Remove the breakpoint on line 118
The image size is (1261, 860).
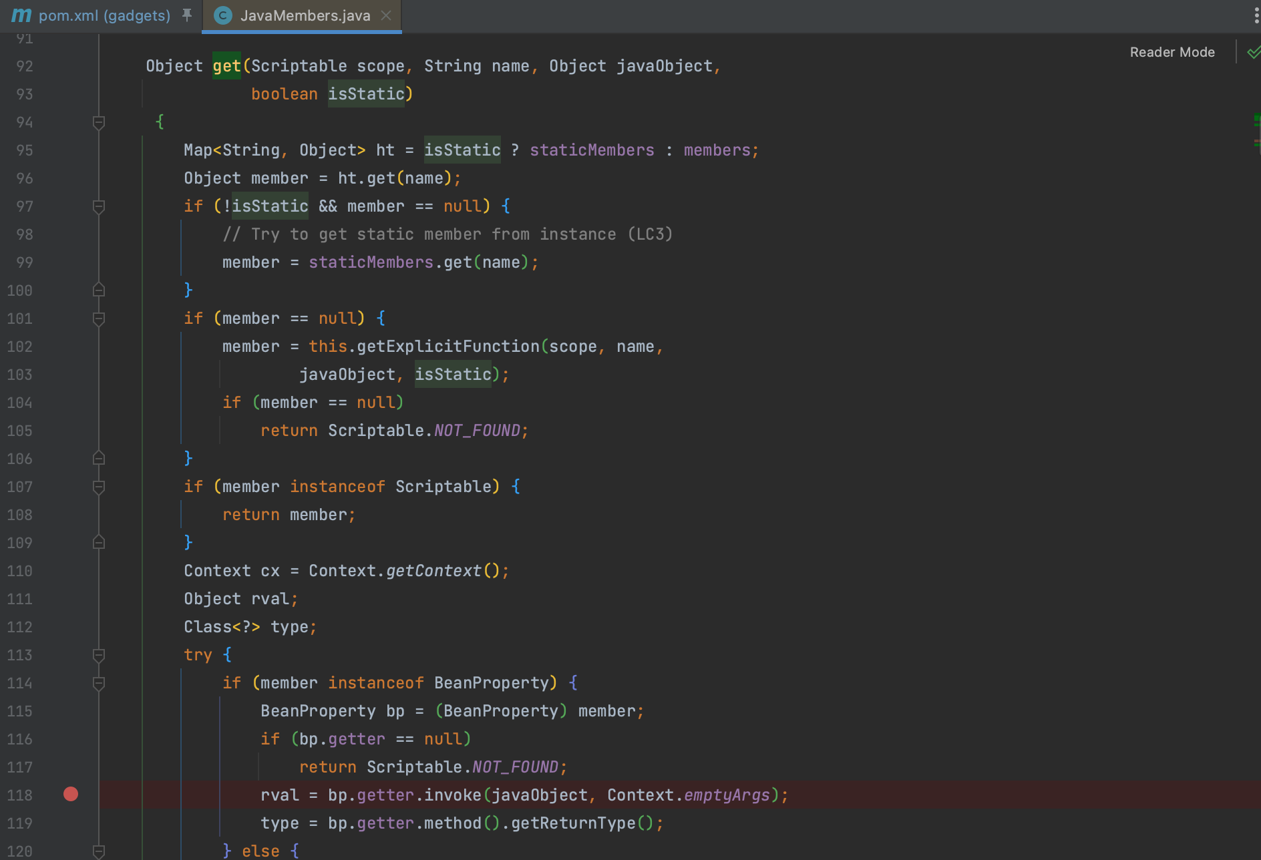tap(71, 794)
